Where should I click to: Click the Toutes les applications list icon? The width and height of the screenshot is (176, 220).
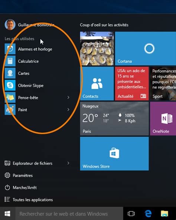pyautogui.click(x=7, y=200)
